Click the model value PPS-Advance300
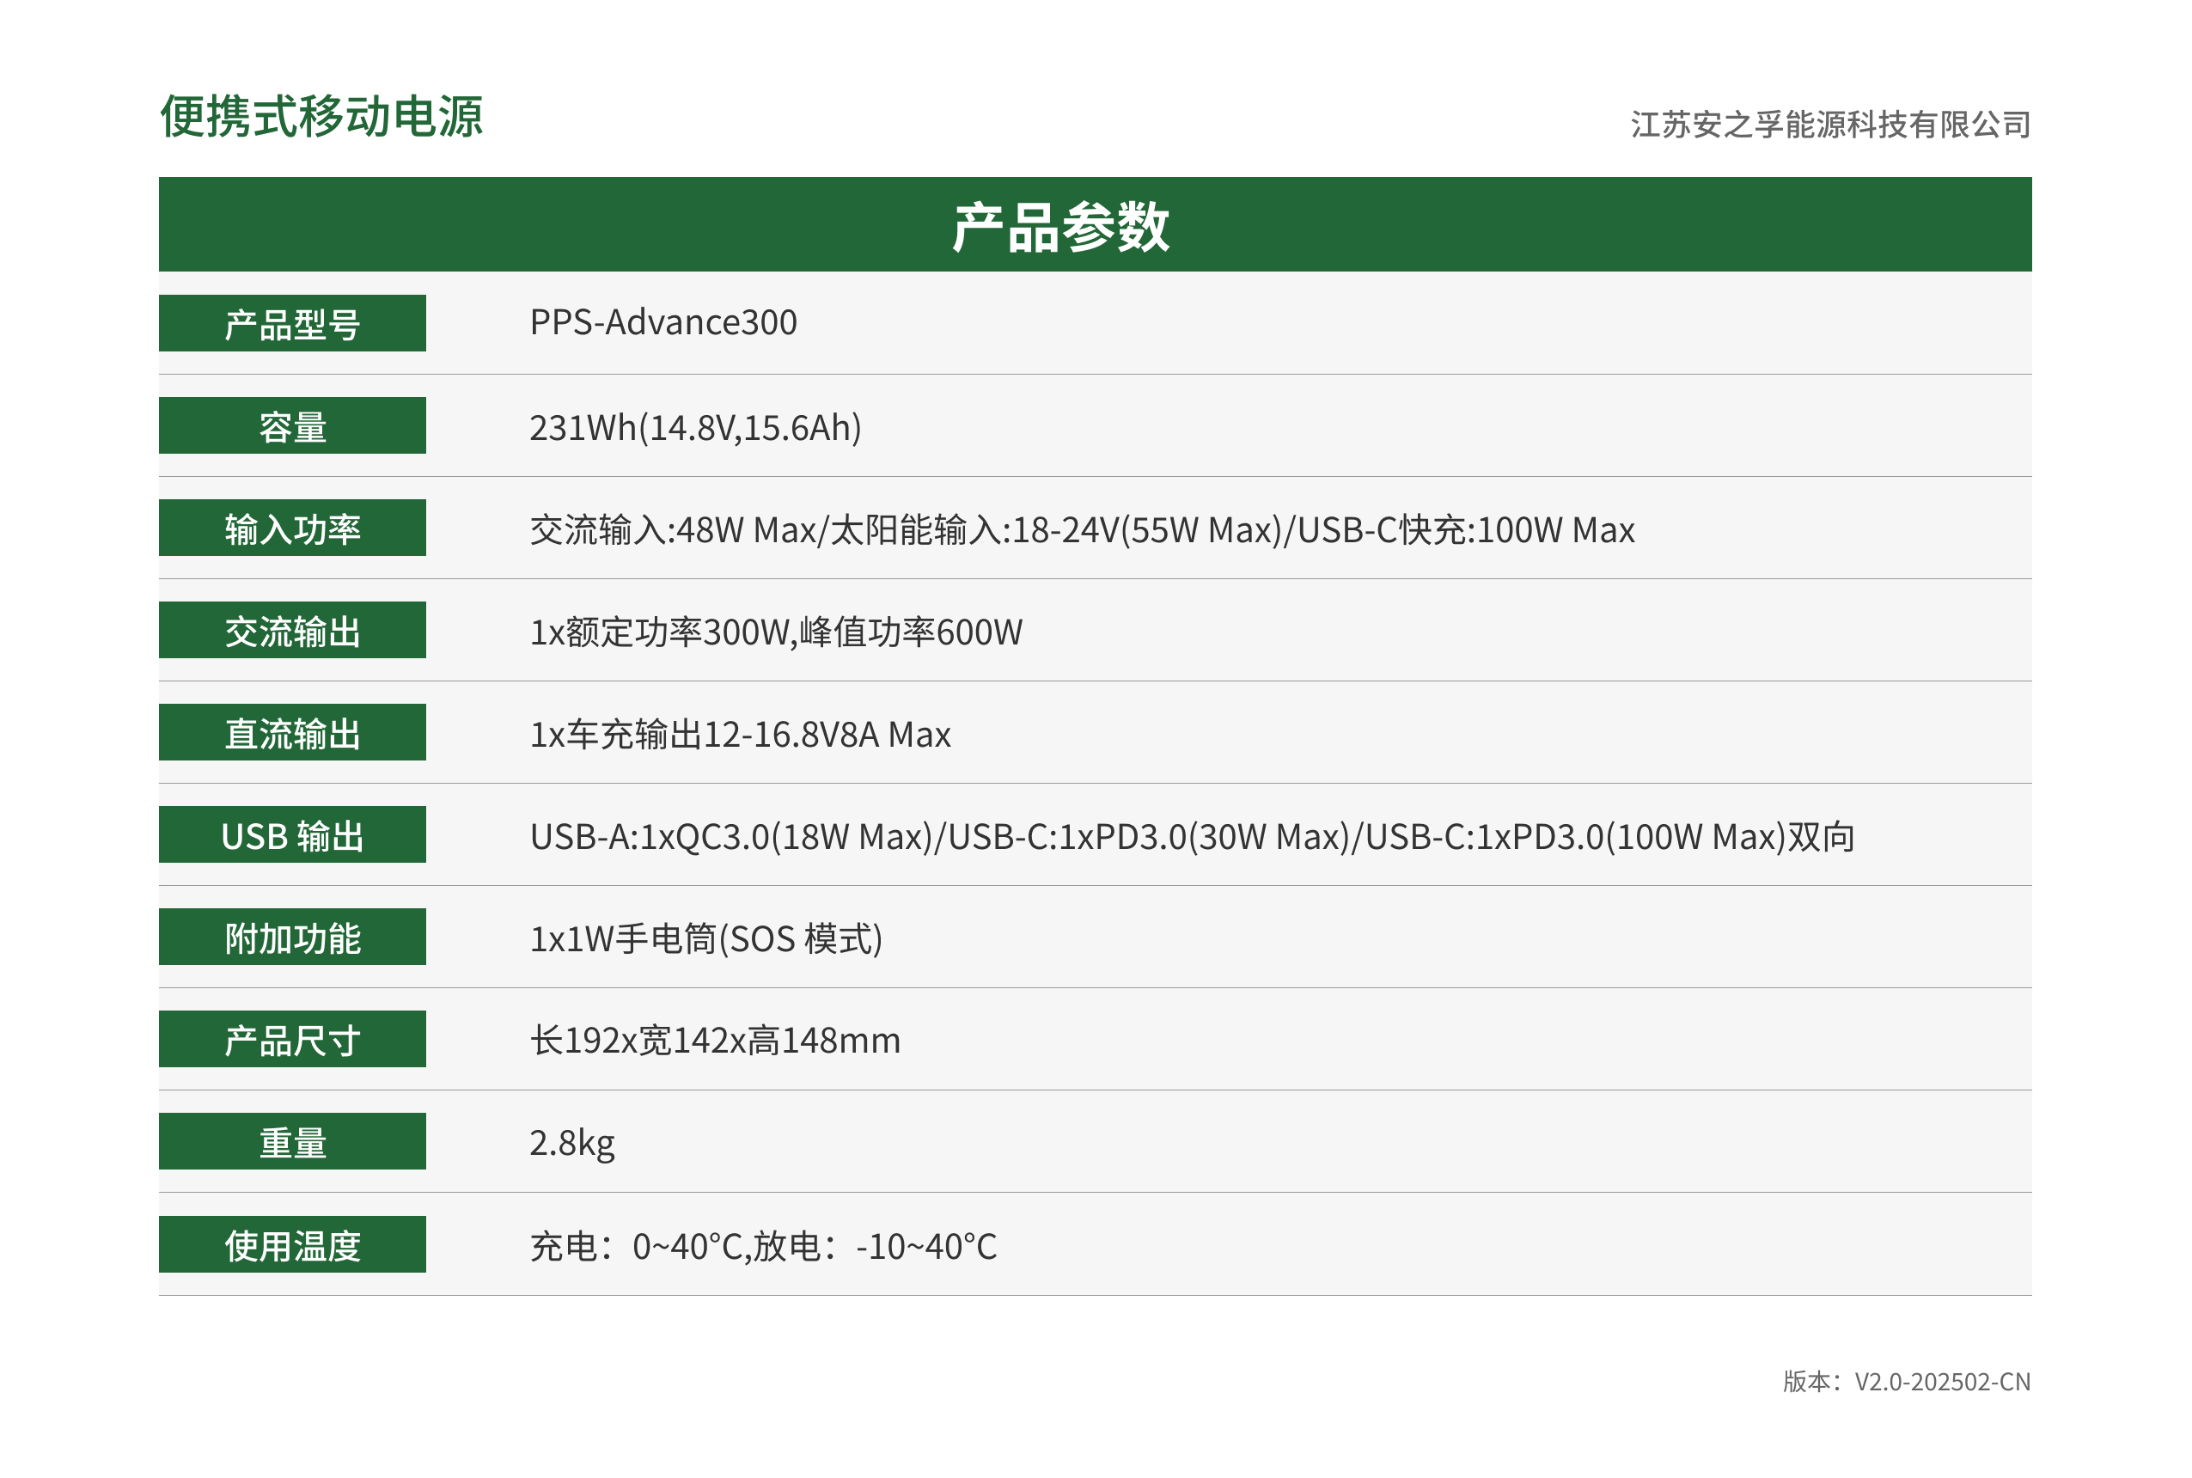Image resolution: width=2192 pixels, height=1478 pixels. tap(663, 322)
